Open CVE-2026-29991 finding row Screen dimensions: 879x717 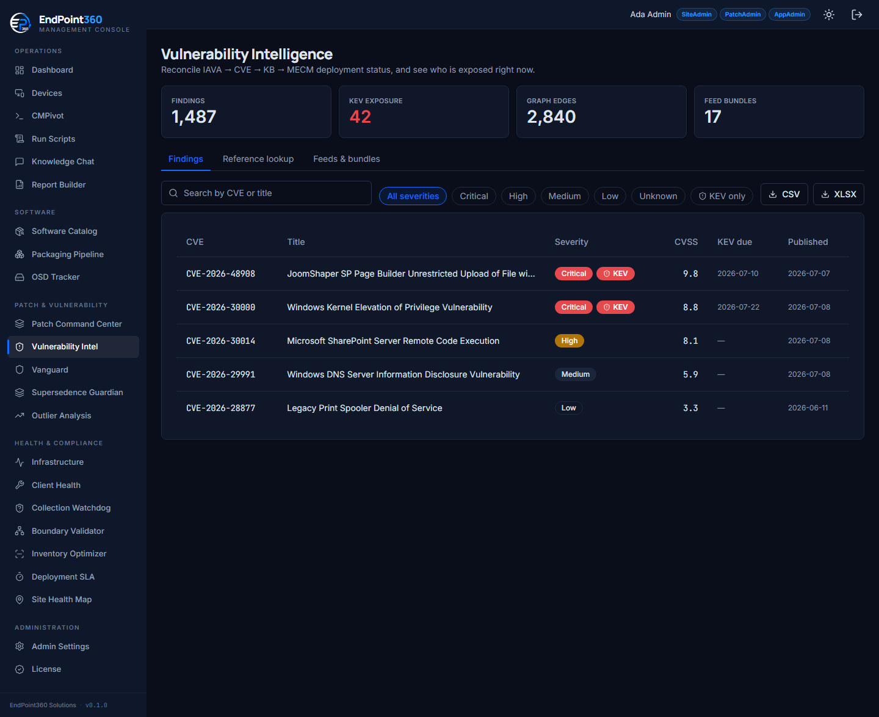click(513, 374)
